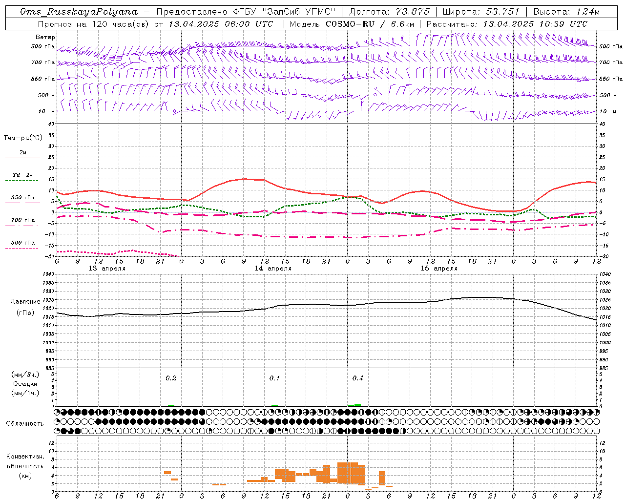Click the 'Высота: 124м' elevation value

pyautogui.click(x=566, y=12)
